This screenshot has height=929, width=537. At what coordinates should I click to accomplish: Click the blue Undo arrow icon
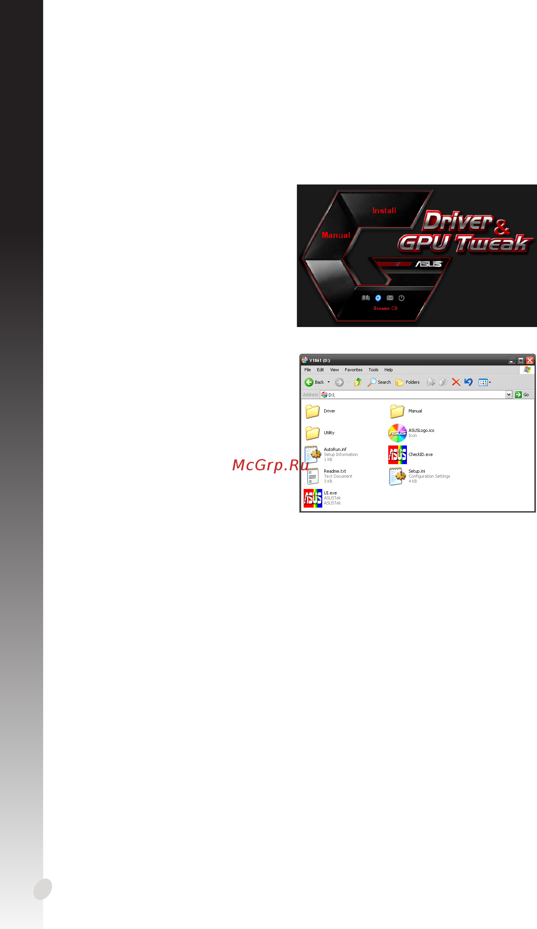pos(468,382)
